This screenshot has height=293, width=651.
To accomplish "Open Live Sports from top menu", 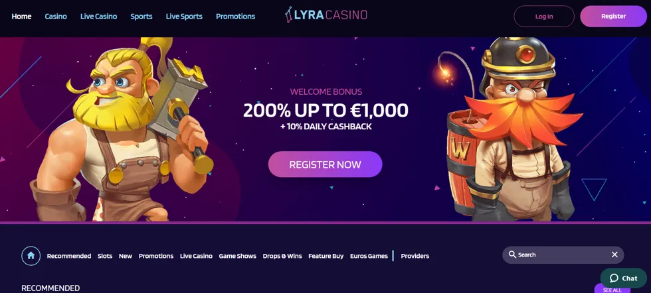I will tap(184, 17).
